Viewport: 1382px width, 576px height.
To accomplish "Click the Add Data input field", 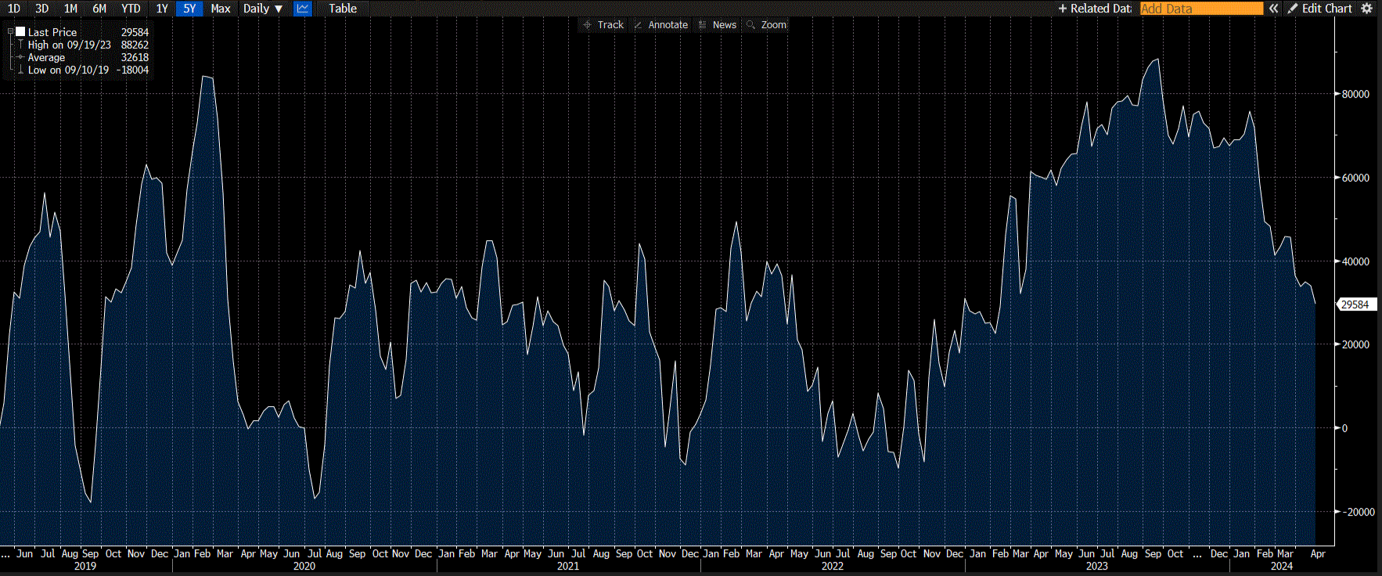I will point(1201,9).
